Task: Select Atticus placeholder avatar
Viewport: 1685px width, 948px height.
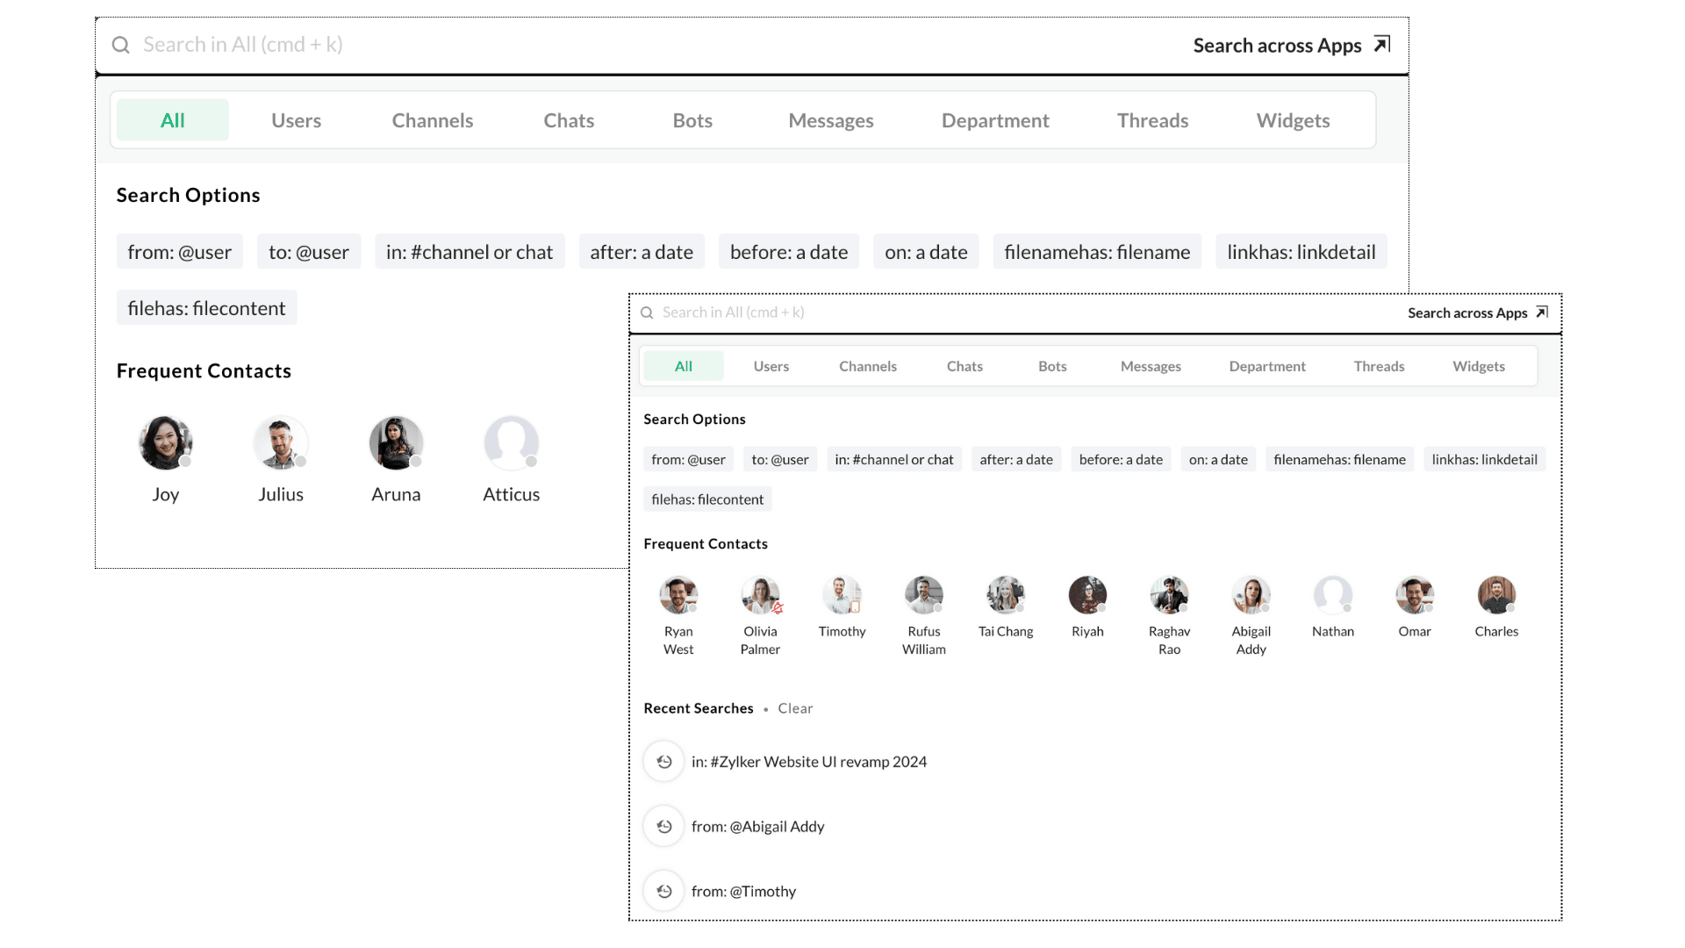Action: (x=511, y=442)
